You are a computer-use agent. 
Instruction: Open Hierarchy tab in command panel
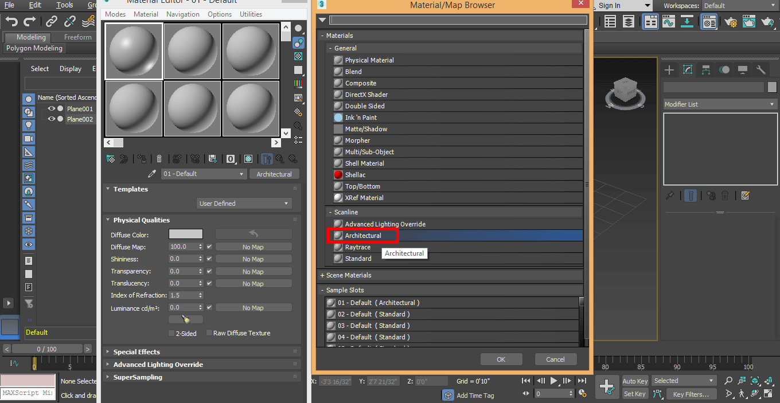click(706, 70)
